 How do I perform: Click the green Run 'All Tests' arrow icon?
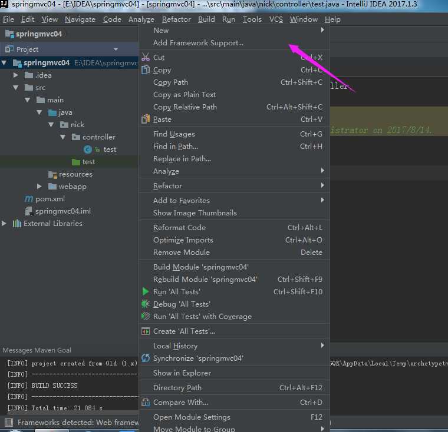tap(146, 291)
